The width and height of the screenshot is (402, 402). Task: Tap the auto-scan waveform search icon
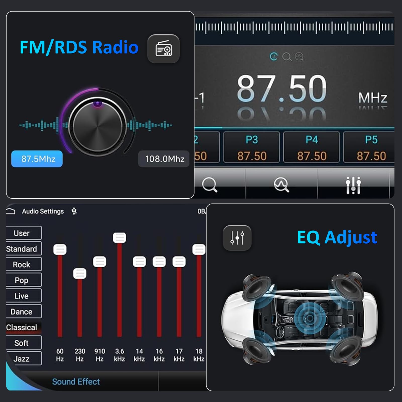281,185
